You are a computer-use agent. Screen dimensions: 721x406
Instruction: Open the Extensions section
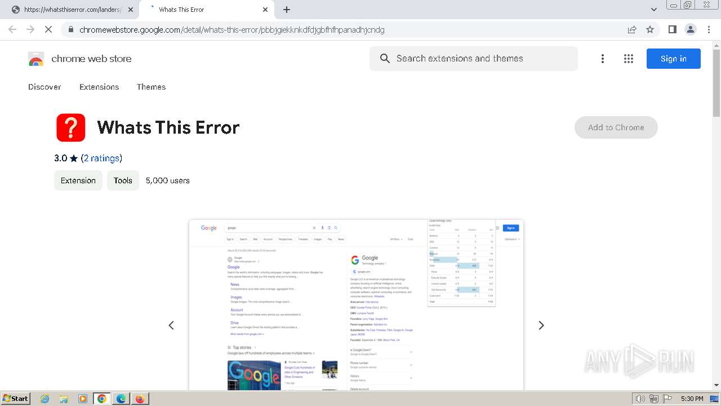point(99,87)
